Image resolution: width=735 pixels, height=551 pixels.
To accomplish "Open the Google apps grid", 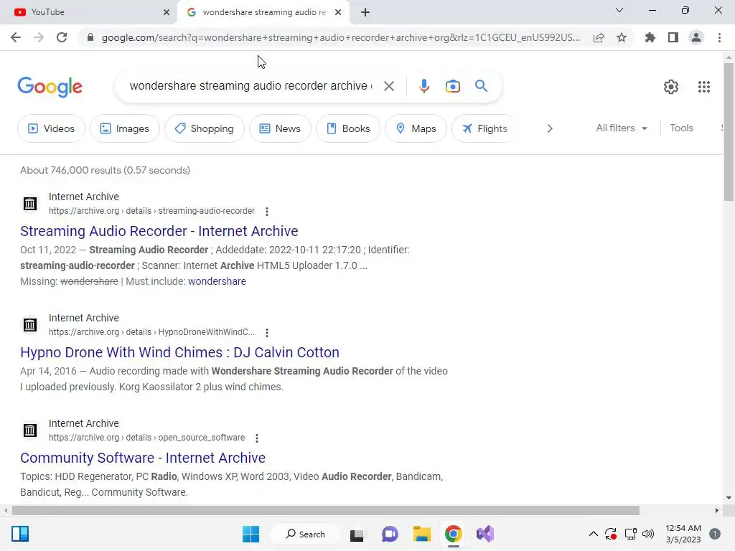I will point(703,87).
